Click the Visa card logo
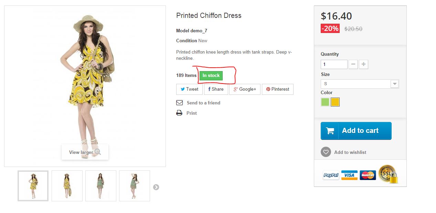The image size is (436, 213). 349,175
